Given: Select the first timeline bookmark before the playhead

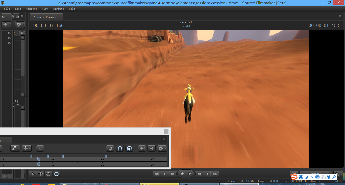Looking at the screenshot, I should pos(31,156).
